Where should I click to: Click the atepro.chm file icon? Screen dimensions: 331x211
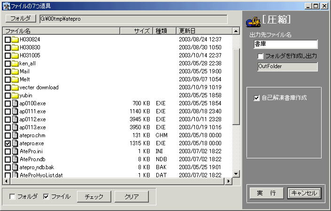tap(15, 135)
